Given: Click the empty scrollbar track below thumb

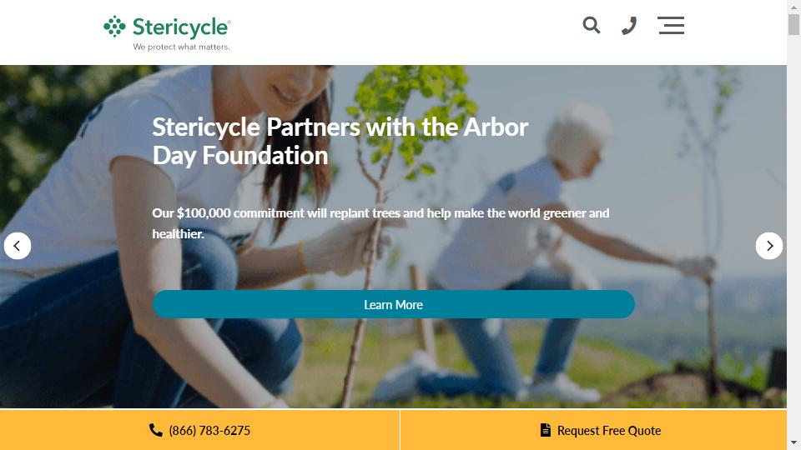Looking at the screenshot, I should click(793, 235).
